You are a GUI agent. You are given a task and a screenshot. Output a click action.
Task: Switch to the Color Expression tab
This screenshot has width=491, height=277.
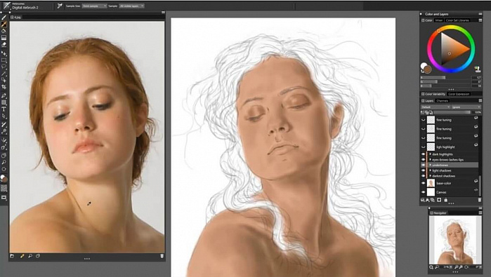(x=459, y=94)
